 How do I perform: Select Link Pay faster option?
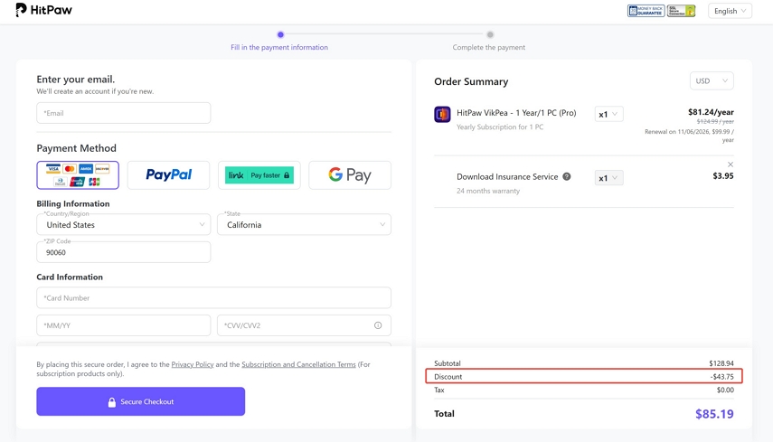point(259,175)
